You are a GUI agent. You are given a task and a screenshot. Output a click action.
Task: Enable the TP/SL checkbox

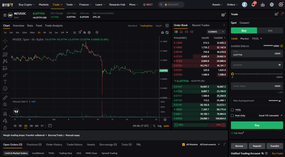tap(232, 110)
